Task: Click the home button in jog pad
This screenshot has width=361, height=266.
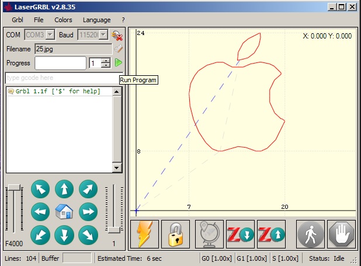Action: (64, 211)
